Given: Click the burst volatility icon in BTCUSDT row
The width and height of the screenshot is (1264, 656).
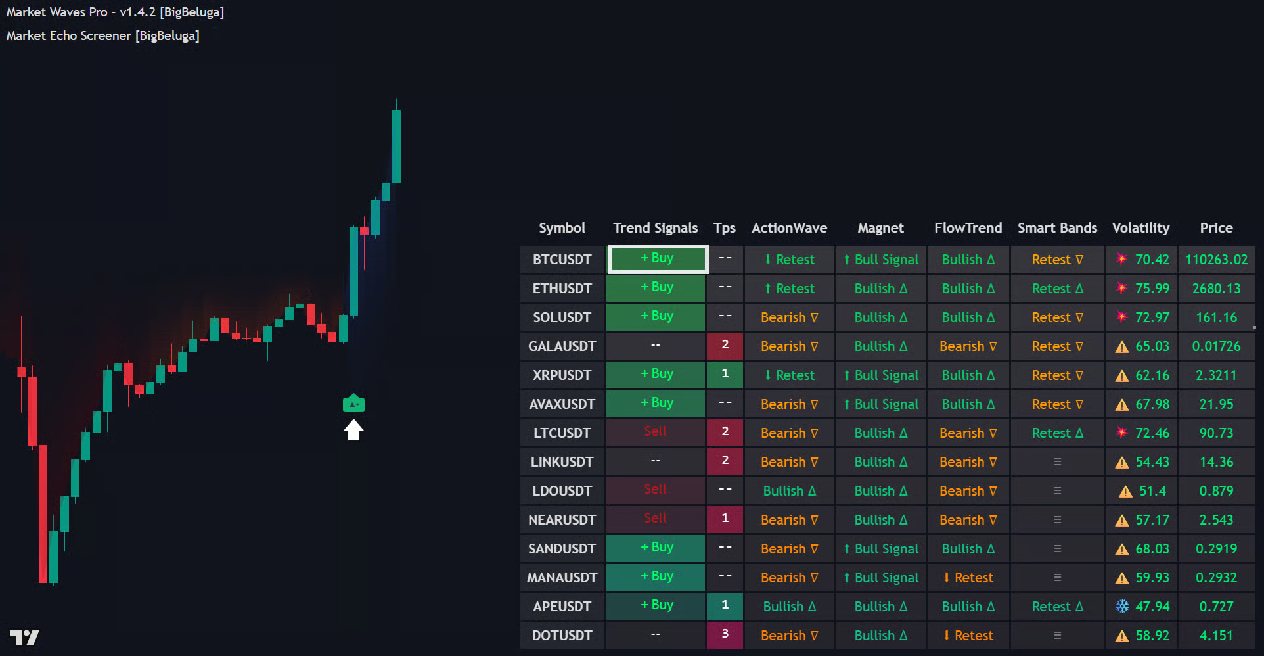Looking at the screenshot, I should (1122, 259).
